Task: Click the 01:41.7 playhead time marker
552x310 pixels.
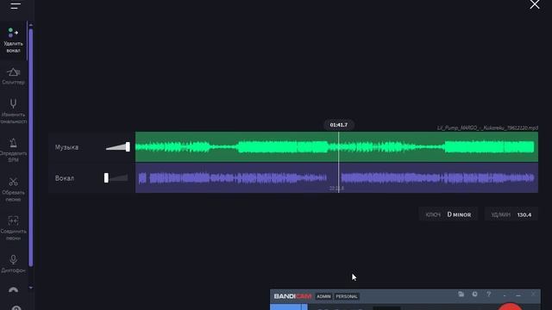Action: [339, 125]
